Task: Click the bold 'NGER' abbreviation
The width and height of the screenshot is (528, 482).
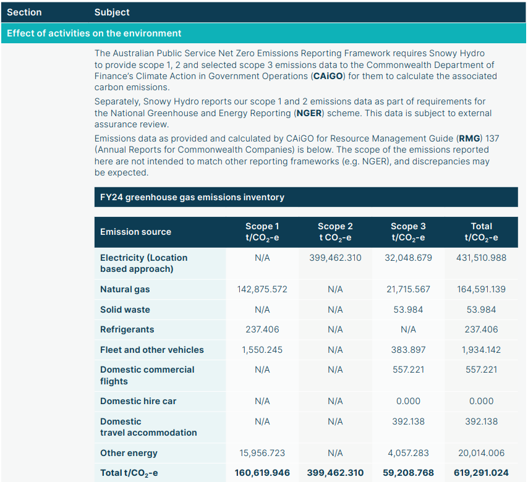Action: (309, 113)
